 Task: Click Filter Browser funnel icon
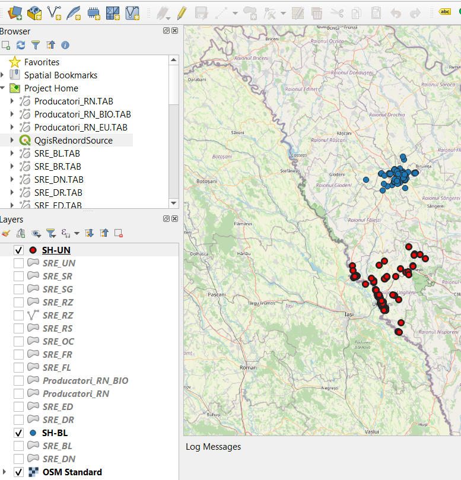click(x=36, y=45)
